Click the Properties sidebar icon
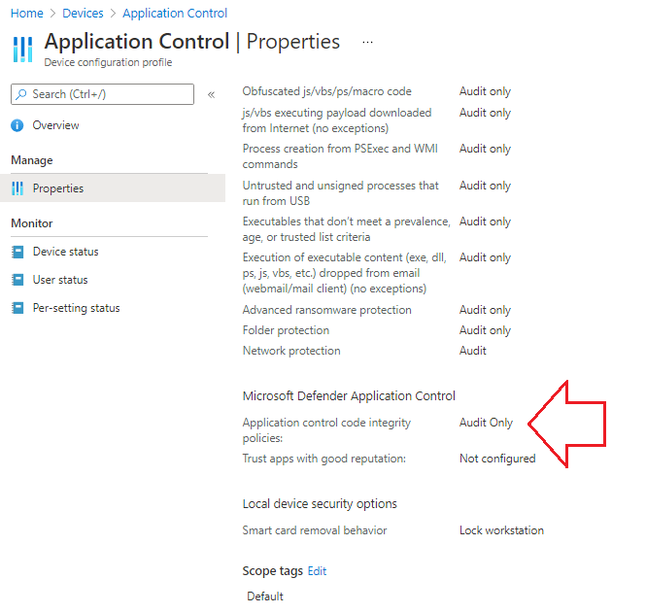The image size is (646, 613). pos(17,188)
